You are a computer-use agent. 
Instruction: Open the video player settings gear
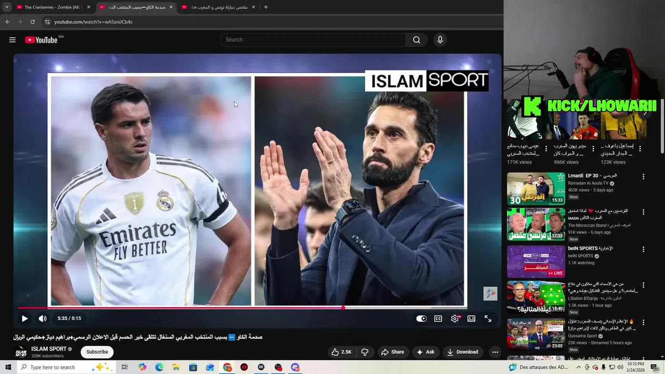(455, 318)
